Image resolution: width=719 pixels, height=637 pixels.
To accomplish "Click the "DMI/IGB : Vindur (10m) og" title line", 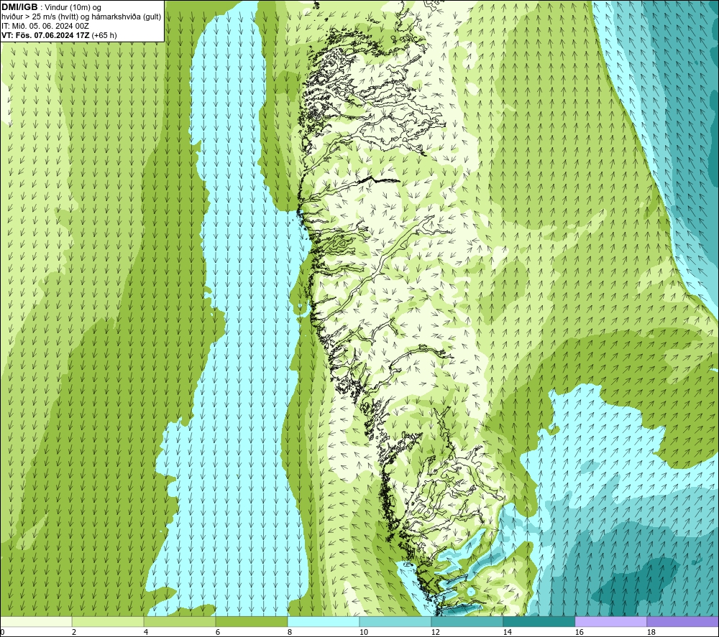I will click(51, 7).
